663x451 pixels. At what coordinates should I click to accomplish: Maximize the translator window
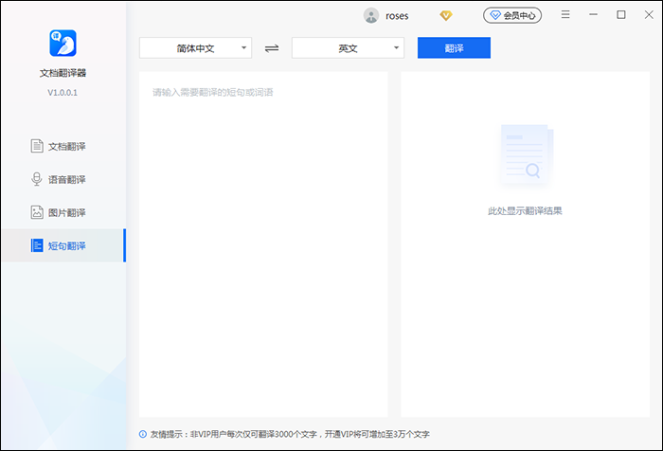[x=621, y=15]
